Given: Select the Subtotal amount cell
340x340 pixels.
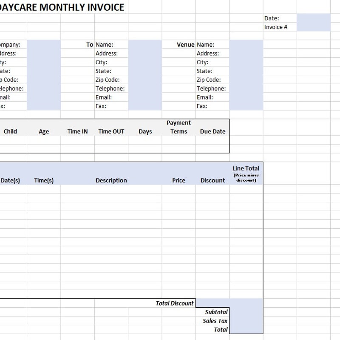Looking at the screenshot, I should pyautogui.click(x=246, y=312).
